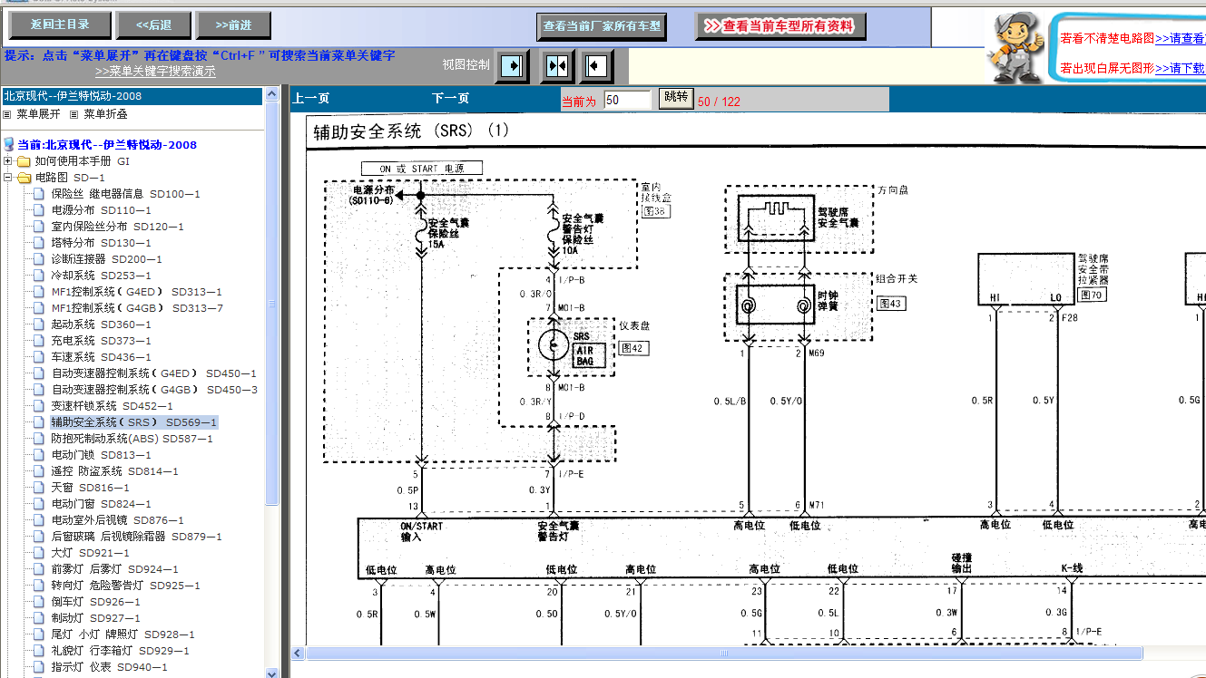Open the >>请查看 link
1206x678 pixels.
point(1180,38)
